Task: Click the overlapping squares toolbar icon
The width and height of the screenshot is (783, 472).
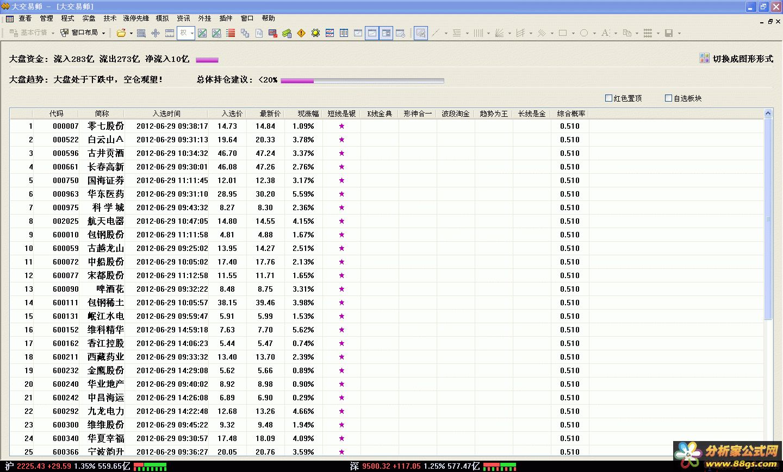Action: point(245,33)
